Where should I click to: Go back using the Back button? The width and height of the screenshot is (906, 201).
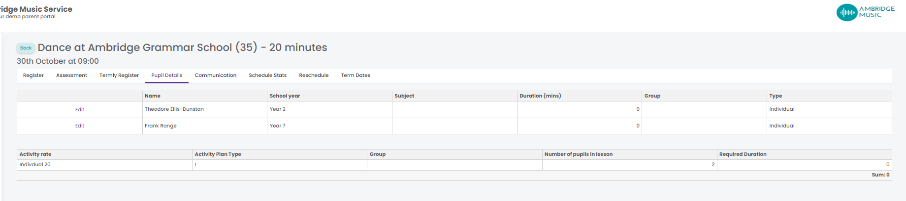[26, 48]
